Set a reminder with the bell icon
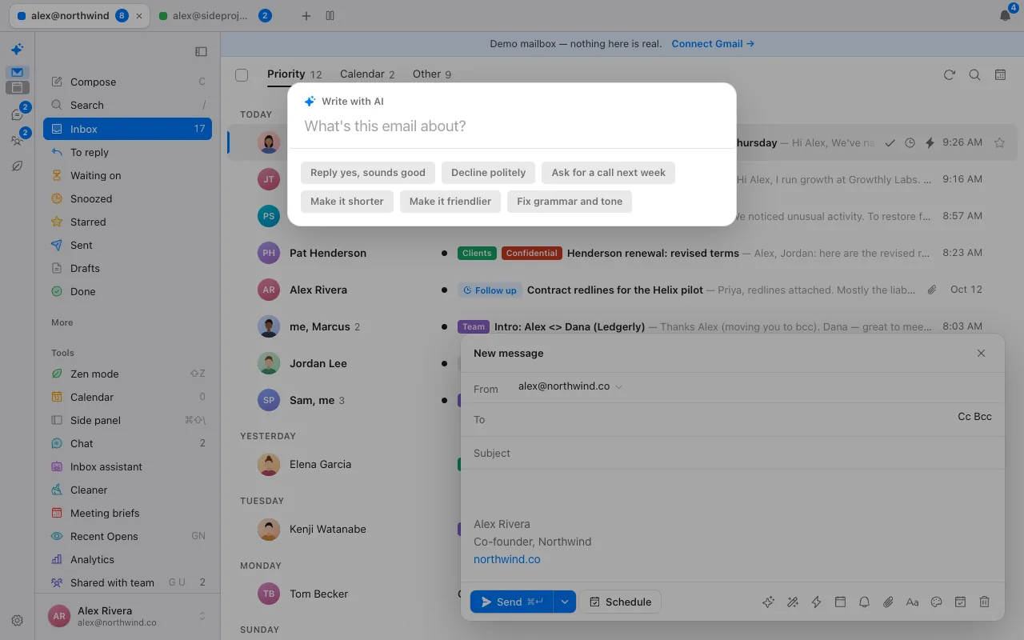 point(864,602)
